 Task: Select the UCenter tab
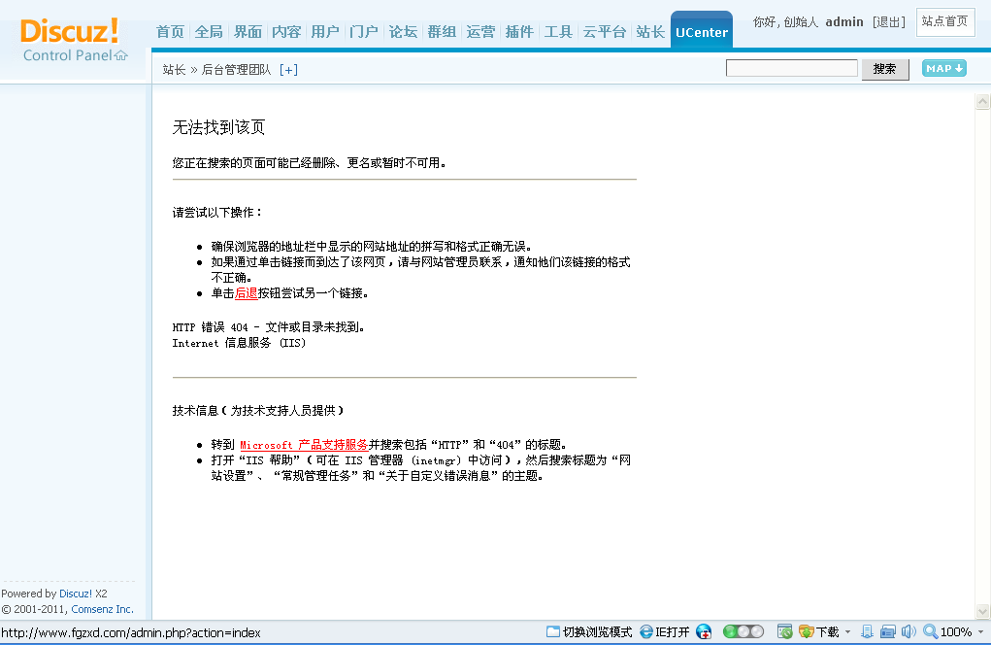tap(702, 30)
